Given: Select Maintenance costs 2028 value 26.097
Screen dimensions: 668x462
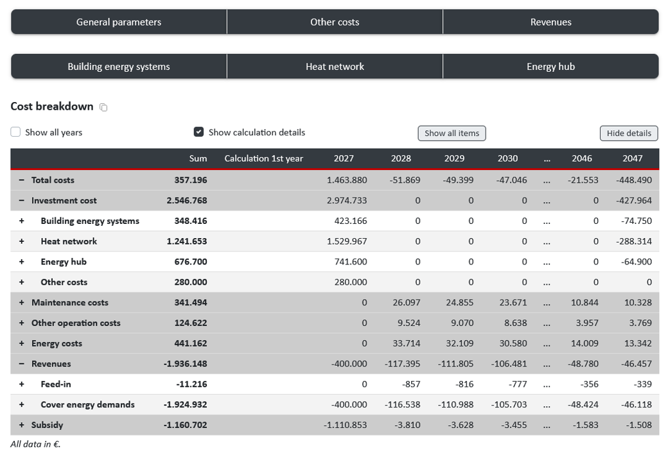Looking at the screenshot, I should [407, 302].
